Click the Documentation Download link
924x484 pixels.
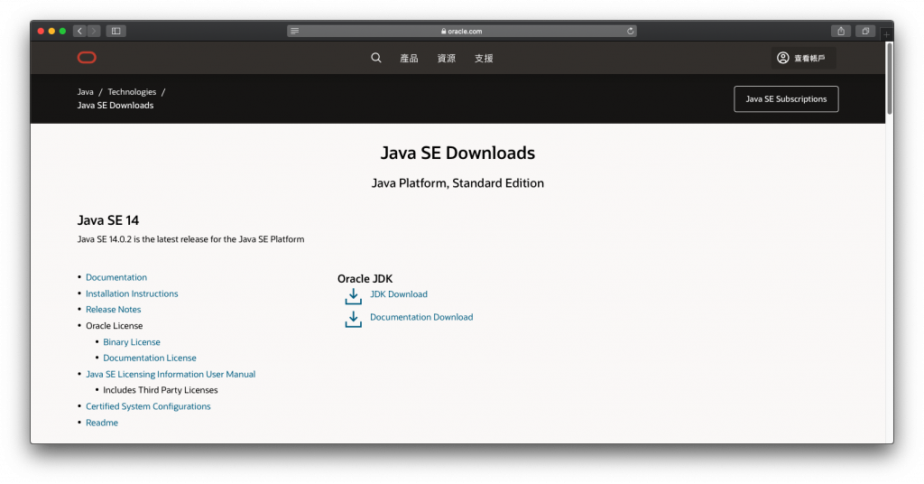coord(421,317)
